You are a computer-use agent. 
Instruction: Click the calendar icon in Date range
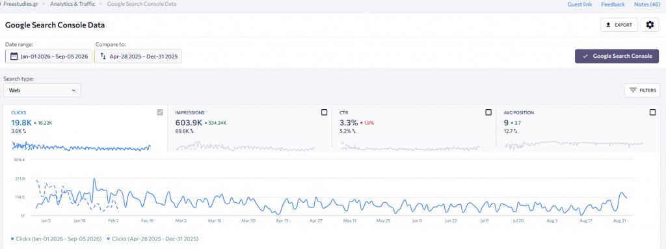click(x=14, y=56)
